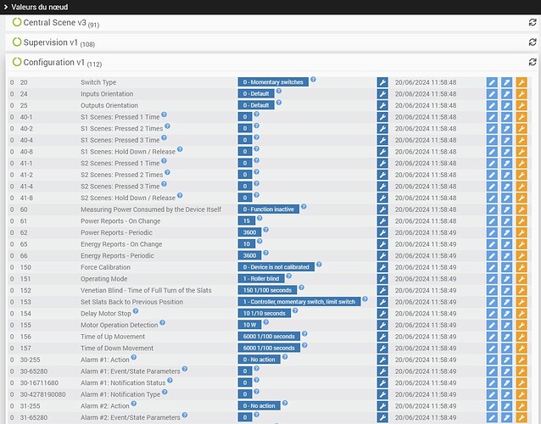Select the 'Force Calibration' parameter name
Screen dimensions: 541x424
tap(105, 267)
